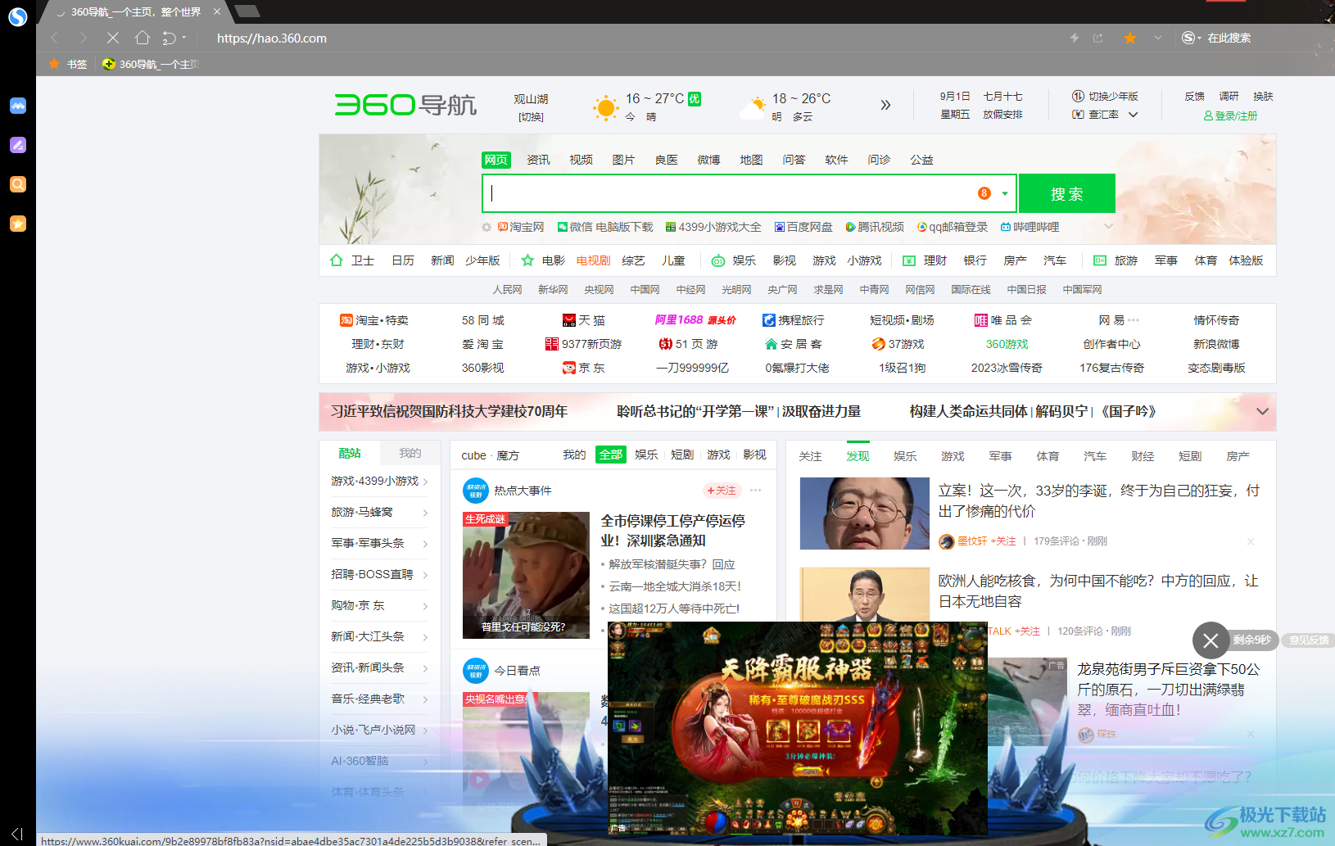Screen dimensions: 1335x846
Task: Open the 淘宝·特卖 link
Action: (374, 320)
